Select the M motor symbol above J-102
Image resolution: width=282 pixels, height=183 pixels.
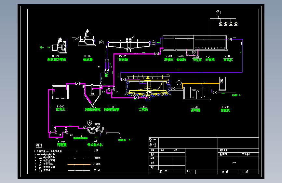(89, 123)
